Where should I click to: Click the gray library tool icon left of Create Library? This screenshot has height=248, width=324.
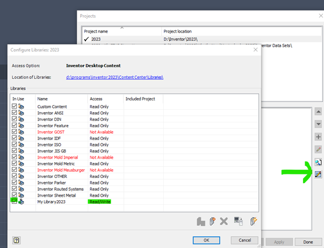tap(201, 222)
